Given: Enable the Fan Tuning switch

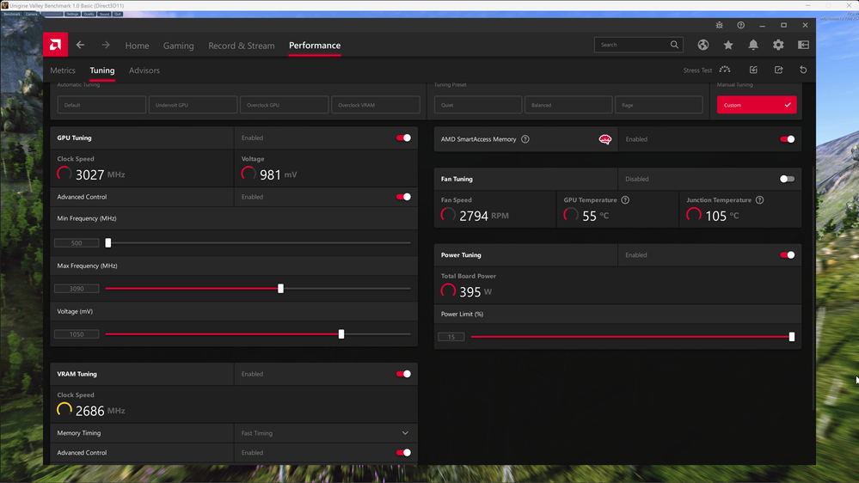Looking at the screenshot, I should pos(788,179).
